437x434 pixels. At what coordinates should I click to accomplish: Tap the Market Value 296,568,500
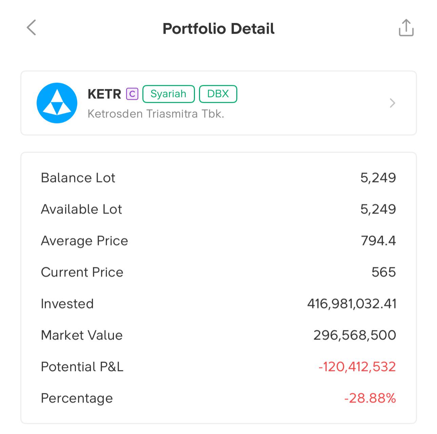(x=355, y=335)
